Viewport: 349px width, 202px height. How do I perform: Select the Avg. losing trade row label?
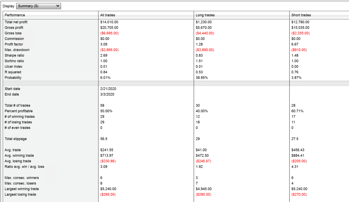tap(18, 161)
